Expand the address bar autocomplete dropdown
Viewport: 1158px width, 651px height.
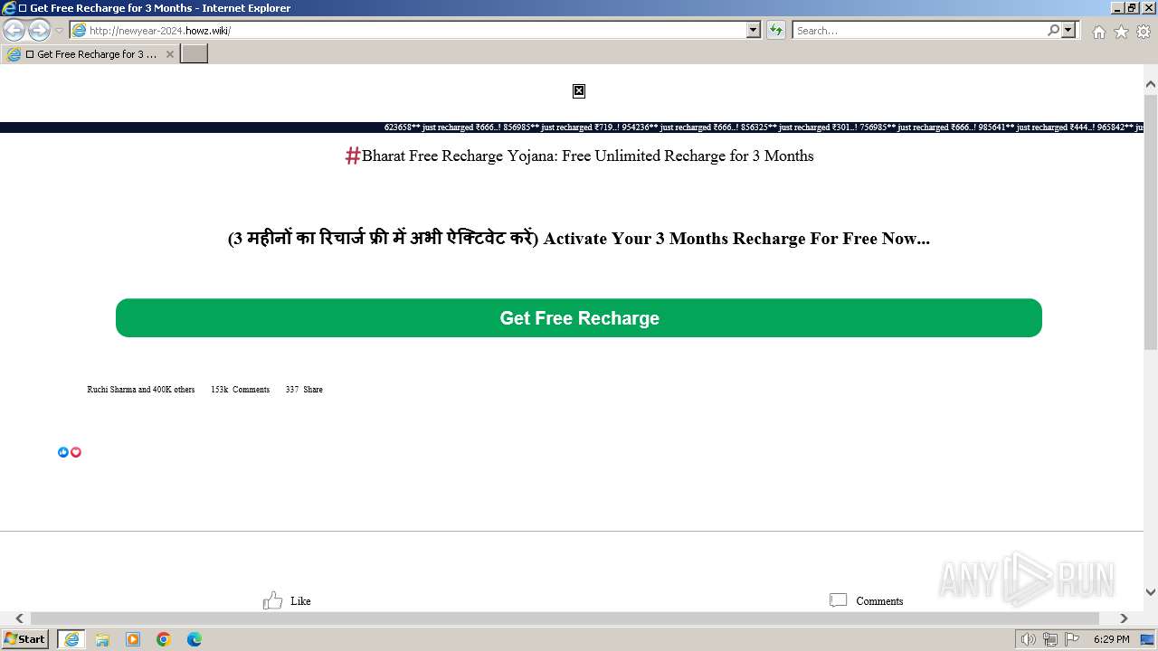coord(754,31)
